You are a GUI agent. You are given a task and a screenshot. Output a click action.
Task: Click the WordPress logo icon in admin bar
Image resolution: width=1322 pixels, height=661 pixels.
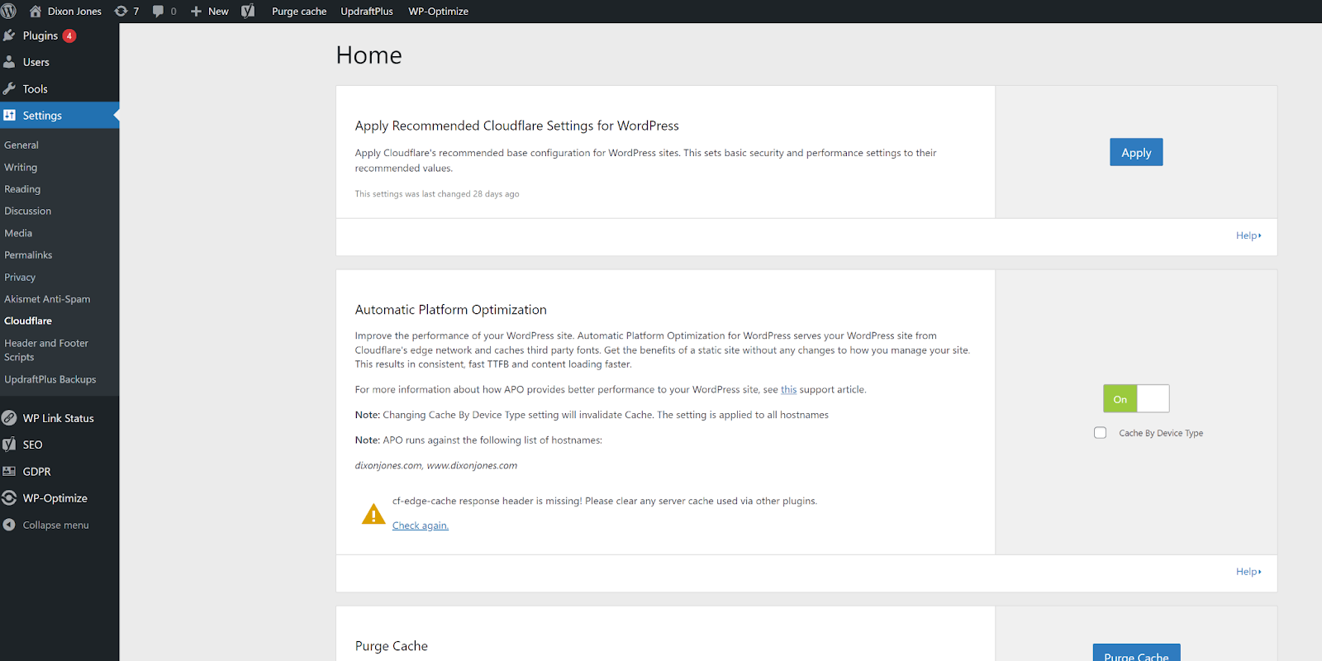[x=9, y=12]
